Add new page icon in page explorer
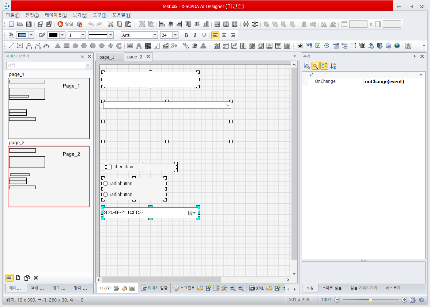 pos(18,278)
